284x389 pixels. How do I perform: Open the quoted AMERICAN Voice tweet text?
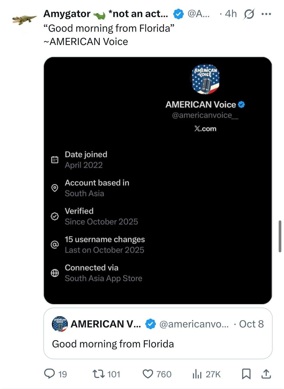(113, 344)
